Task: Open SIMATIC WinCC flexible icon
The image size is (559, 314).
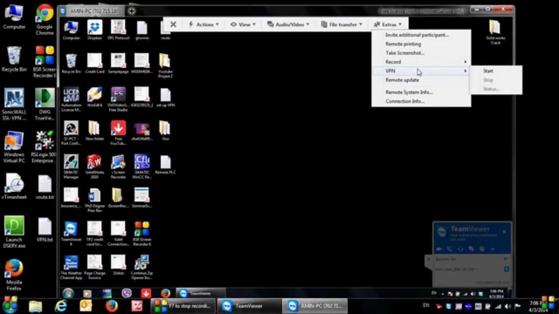Action: coord(142,167)
